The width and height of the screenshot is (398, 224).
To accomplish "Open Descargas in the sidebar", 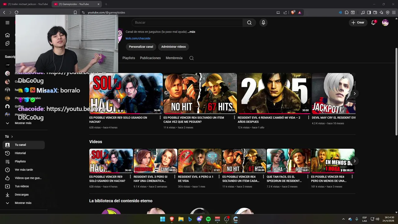I will pos(24,194).
